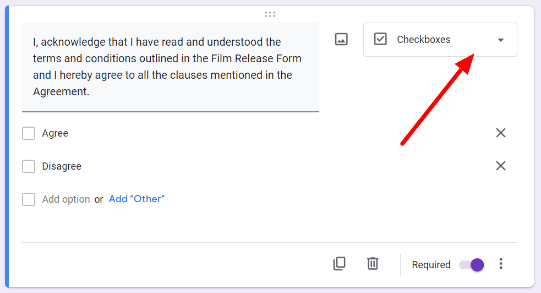This screenshot has width=541, height=293.
Task: Click the drag handle dots at top
Action: tap(270, 14)
